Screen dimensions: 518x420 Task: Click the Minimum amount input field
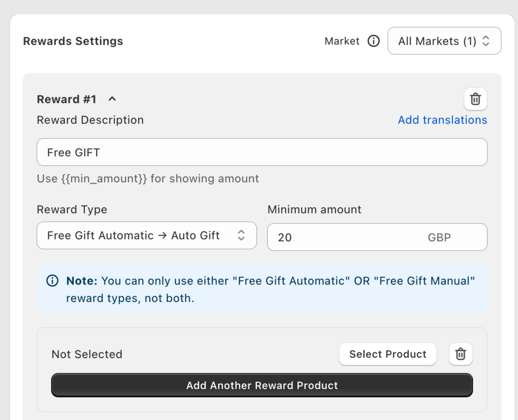click(x=377, y=237)
